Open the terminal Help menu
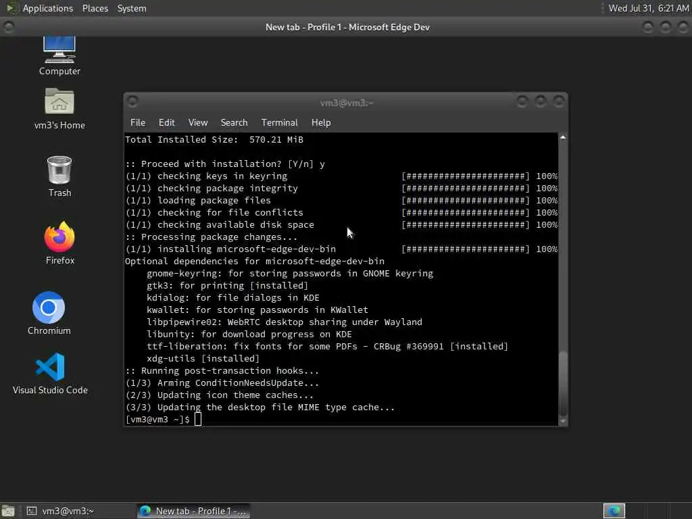Screen dimensions: 692x519 [321, 123]
